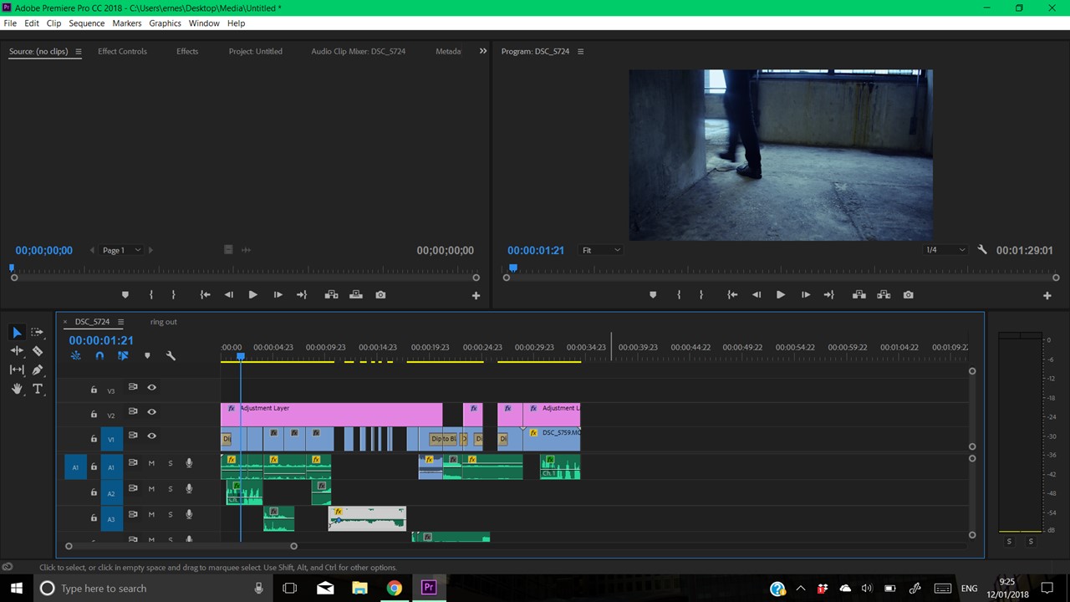Screen dimensions: 1070x602
Task: Select the Hand tool
Action: pyautogui.click(x=17, y=389)
